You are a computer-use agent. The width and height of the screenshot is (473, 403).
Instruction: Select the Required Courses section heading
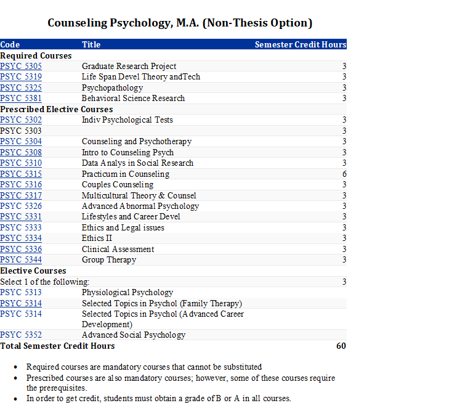click(36, 55)
